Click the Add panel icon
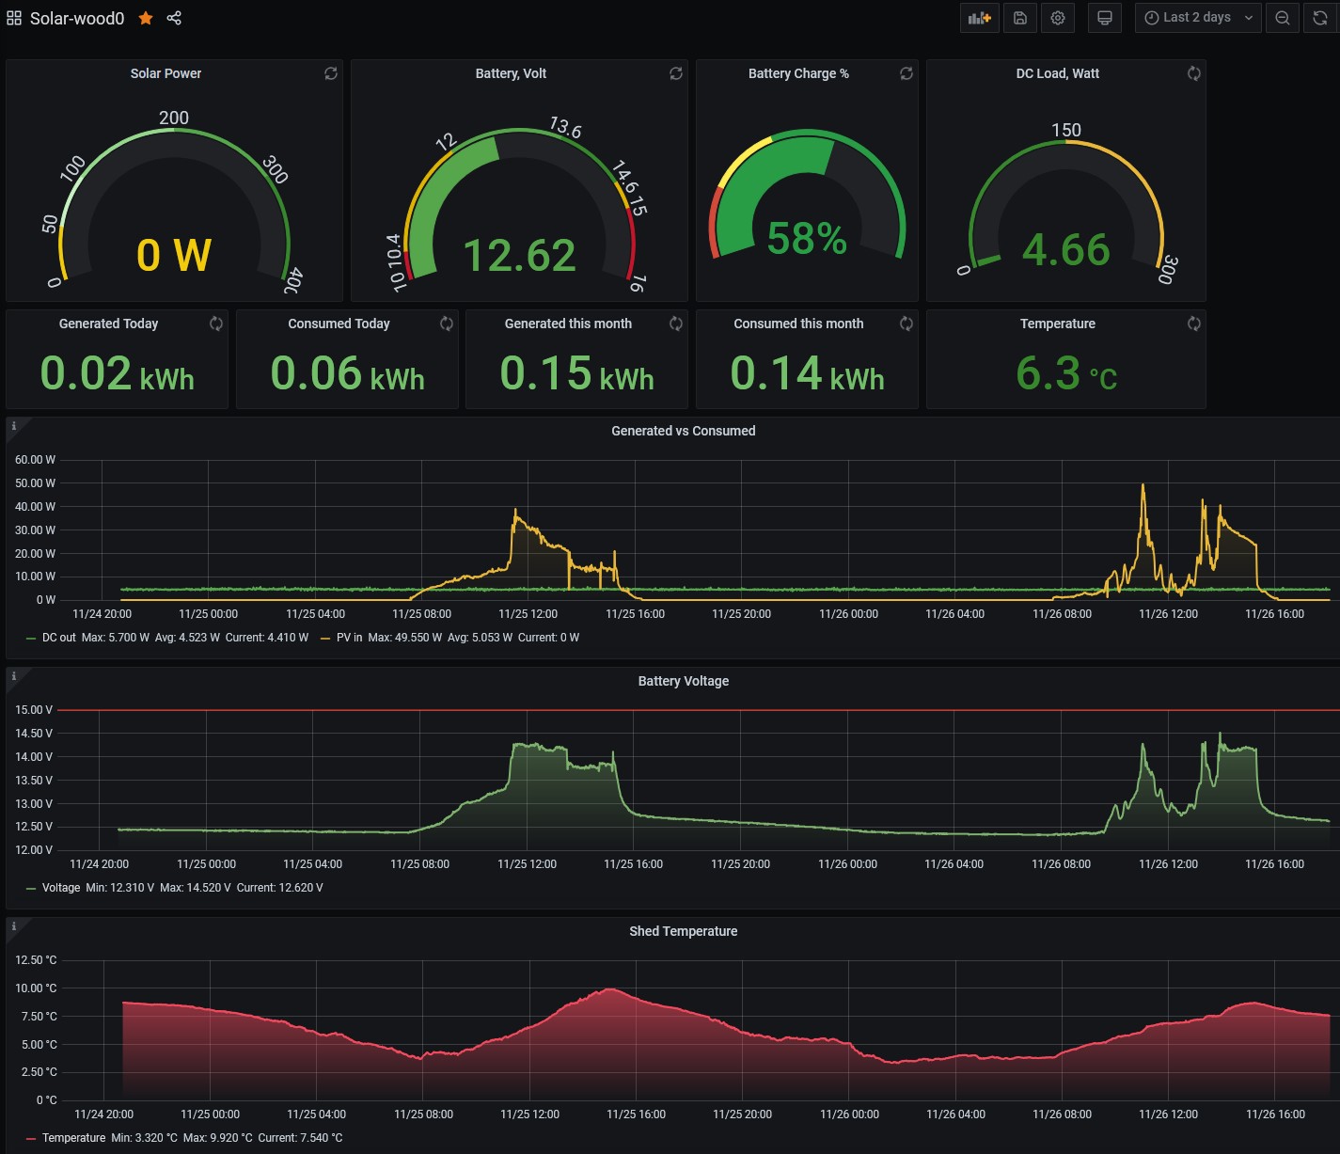 [979, 18]
